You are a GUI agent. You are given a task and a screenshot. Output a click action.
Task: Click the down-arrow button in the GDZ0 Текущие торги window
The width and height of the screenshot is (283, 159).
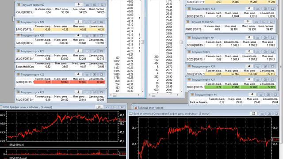point(249,52)
